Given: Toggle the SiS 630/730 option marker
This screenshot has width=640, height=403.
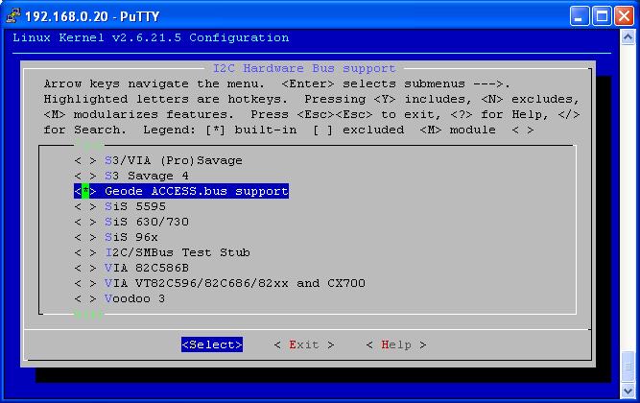Looking at the screenshot, I should [x=85, y=222].
